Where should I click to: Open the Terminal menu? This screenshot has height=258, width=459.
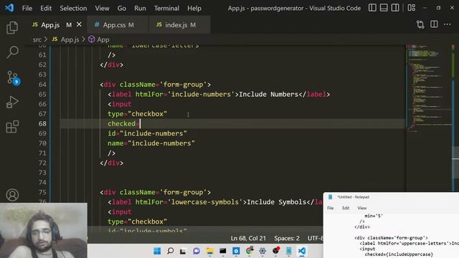point(166,8)
